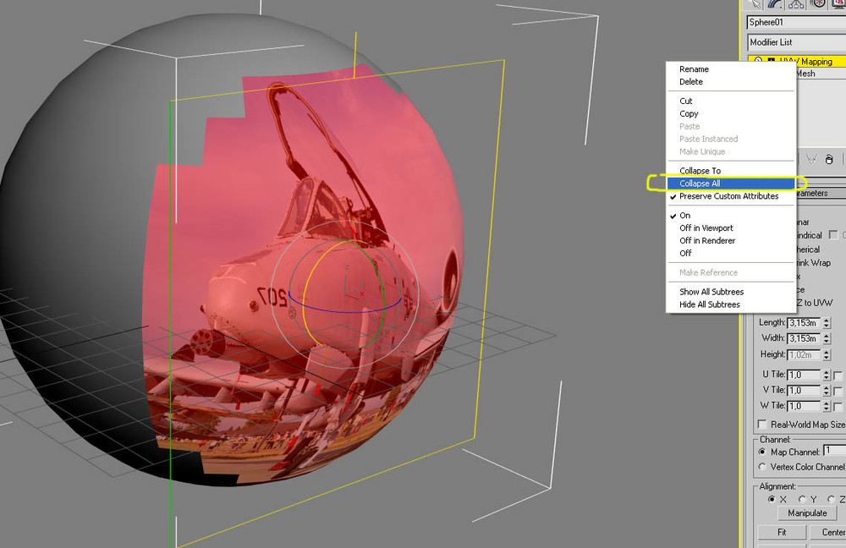Open the Motion panel wheel icon

pyautogui.click(x=818, y=3)
